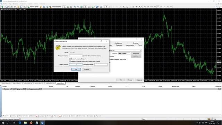222x125 pixels.
Task: Select the Vertical Line drawing tool
Action: [114, 7]
